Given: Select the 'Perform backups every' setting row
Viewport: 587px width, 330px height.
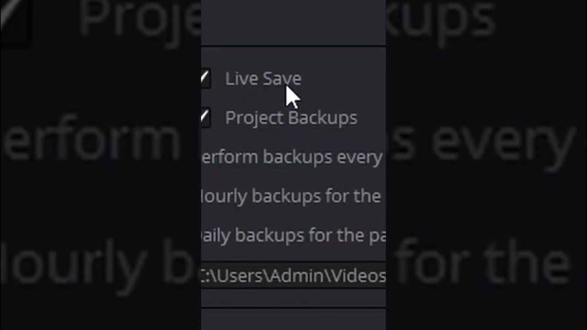Looking at the screenshot, I should pyautogui.click(x=293, y=157).
